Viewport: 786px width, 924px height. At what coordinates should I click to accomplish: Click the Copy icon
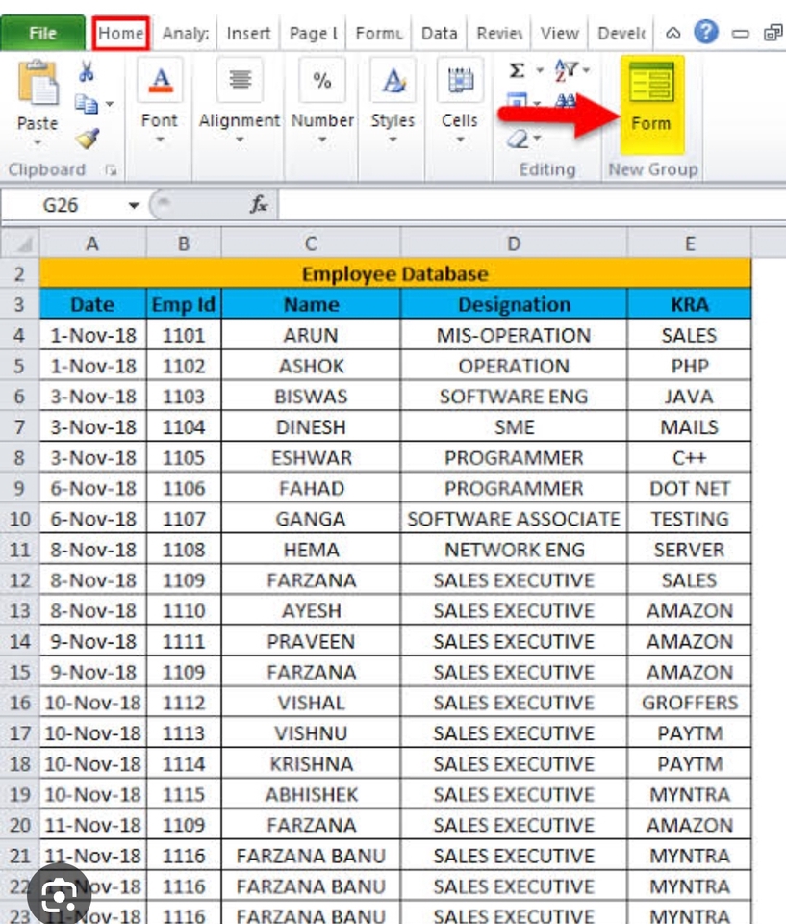[x=87, y=104]
